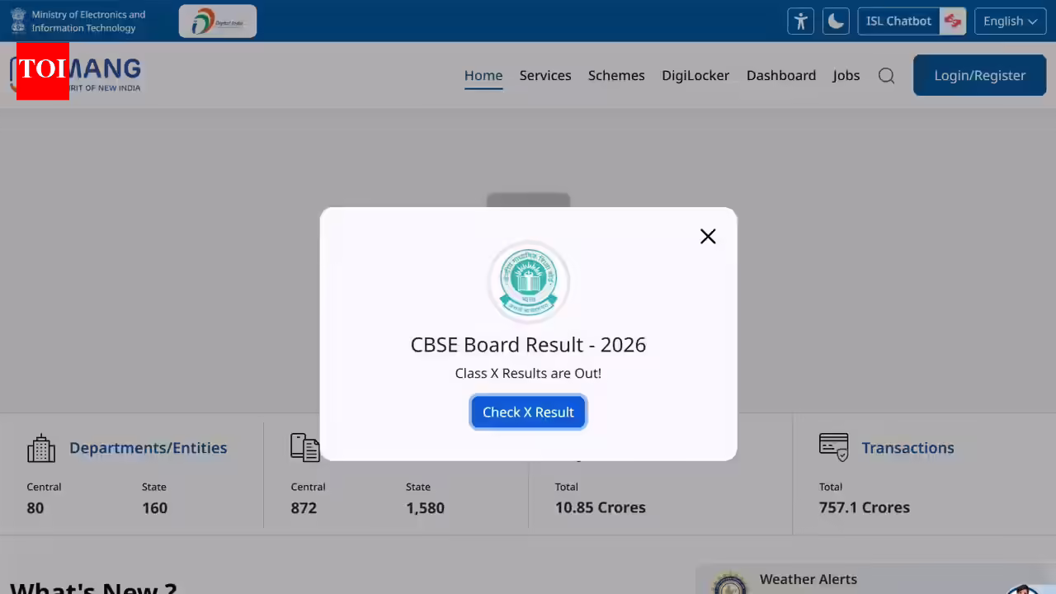
Task: Click the Login/Register button
Action: [979, 75]
